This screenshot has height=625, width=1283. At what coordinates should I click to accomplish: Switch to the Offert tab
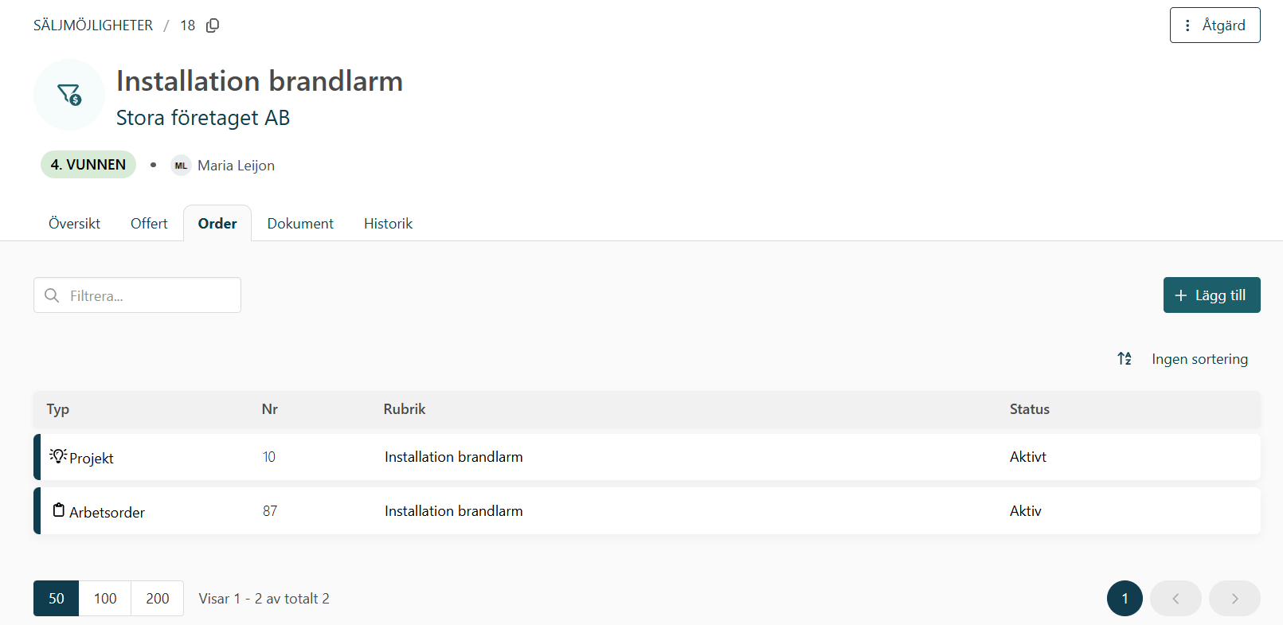point(149,224)
